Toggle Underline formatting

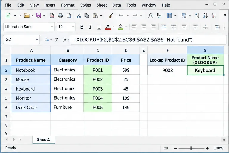click(x=99, y=27)
